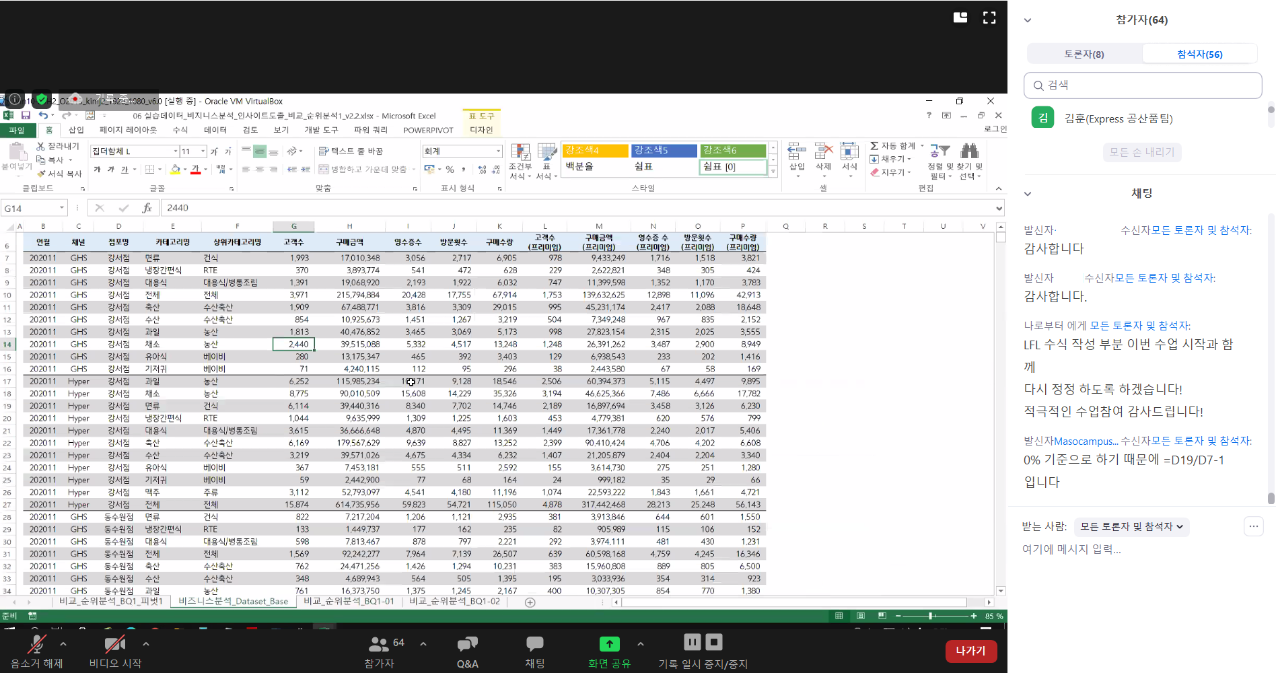Click the green screen share icon
Screen dimensions: 1276x673
609,644
